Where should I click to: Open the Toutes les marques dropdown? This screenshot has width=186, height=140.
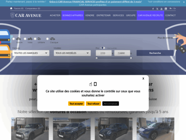31,53
